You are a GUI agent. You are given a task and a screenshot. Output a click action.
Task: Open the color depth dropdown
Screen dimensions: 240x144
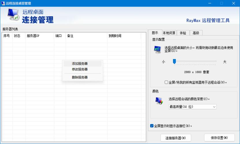pyautogui.click(x=193, y=107)
